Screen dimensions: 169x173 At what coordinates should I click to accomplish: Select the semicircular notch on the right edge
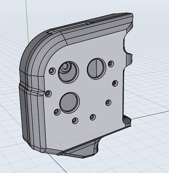tap(128, 59)
